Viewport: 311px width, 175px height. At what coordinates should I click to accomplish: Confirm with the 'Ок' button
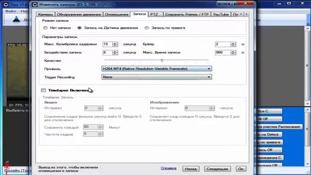coord(241,169)
